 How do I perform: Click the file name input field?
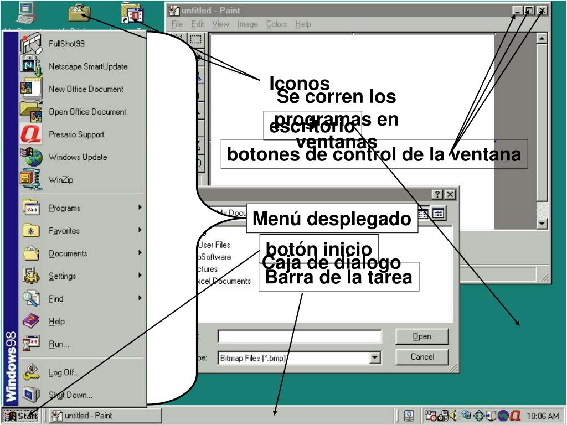[x=300, y=336]
